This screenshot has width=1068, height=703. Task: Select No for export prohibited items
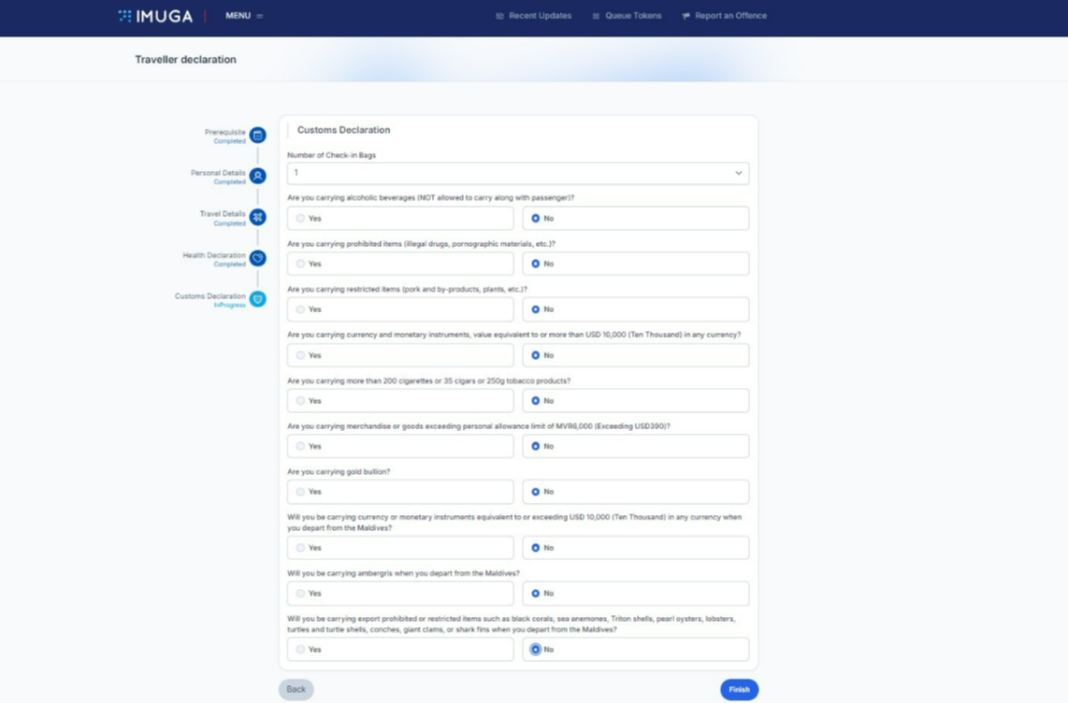(x=535, y=649)
